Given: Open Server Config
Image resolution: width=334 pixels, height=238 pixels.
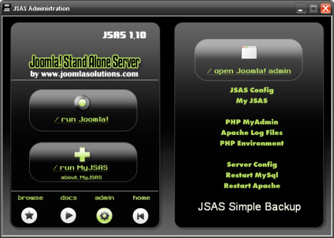Looking at the screenshot, I should 252,164.
